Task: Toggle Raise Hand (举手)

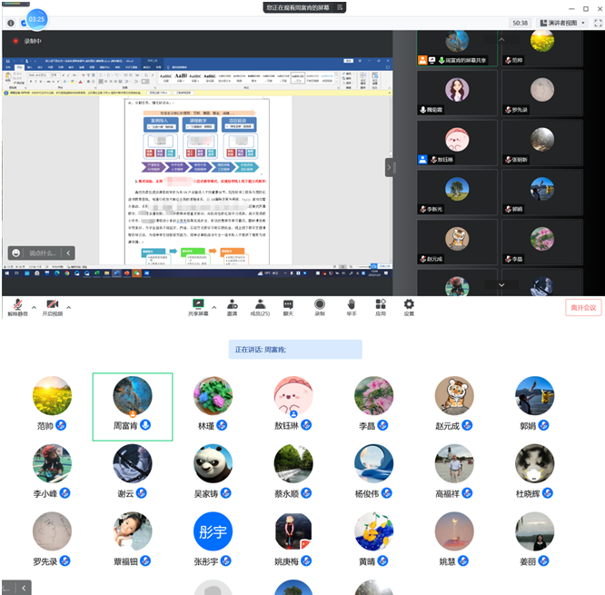Action: (351, 305)
